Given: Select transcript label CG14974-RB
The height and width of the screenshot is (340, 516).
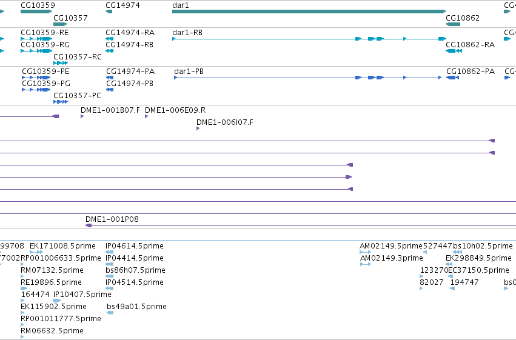Looking at the screenshot, I should 129,45.
